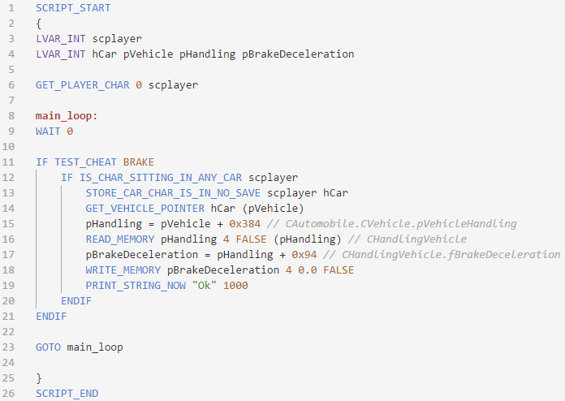Click PRINT_STRING_NOW on line 19
Viewport: 565px width, 401px height.
pyautogui.click(x=136, y=286)
